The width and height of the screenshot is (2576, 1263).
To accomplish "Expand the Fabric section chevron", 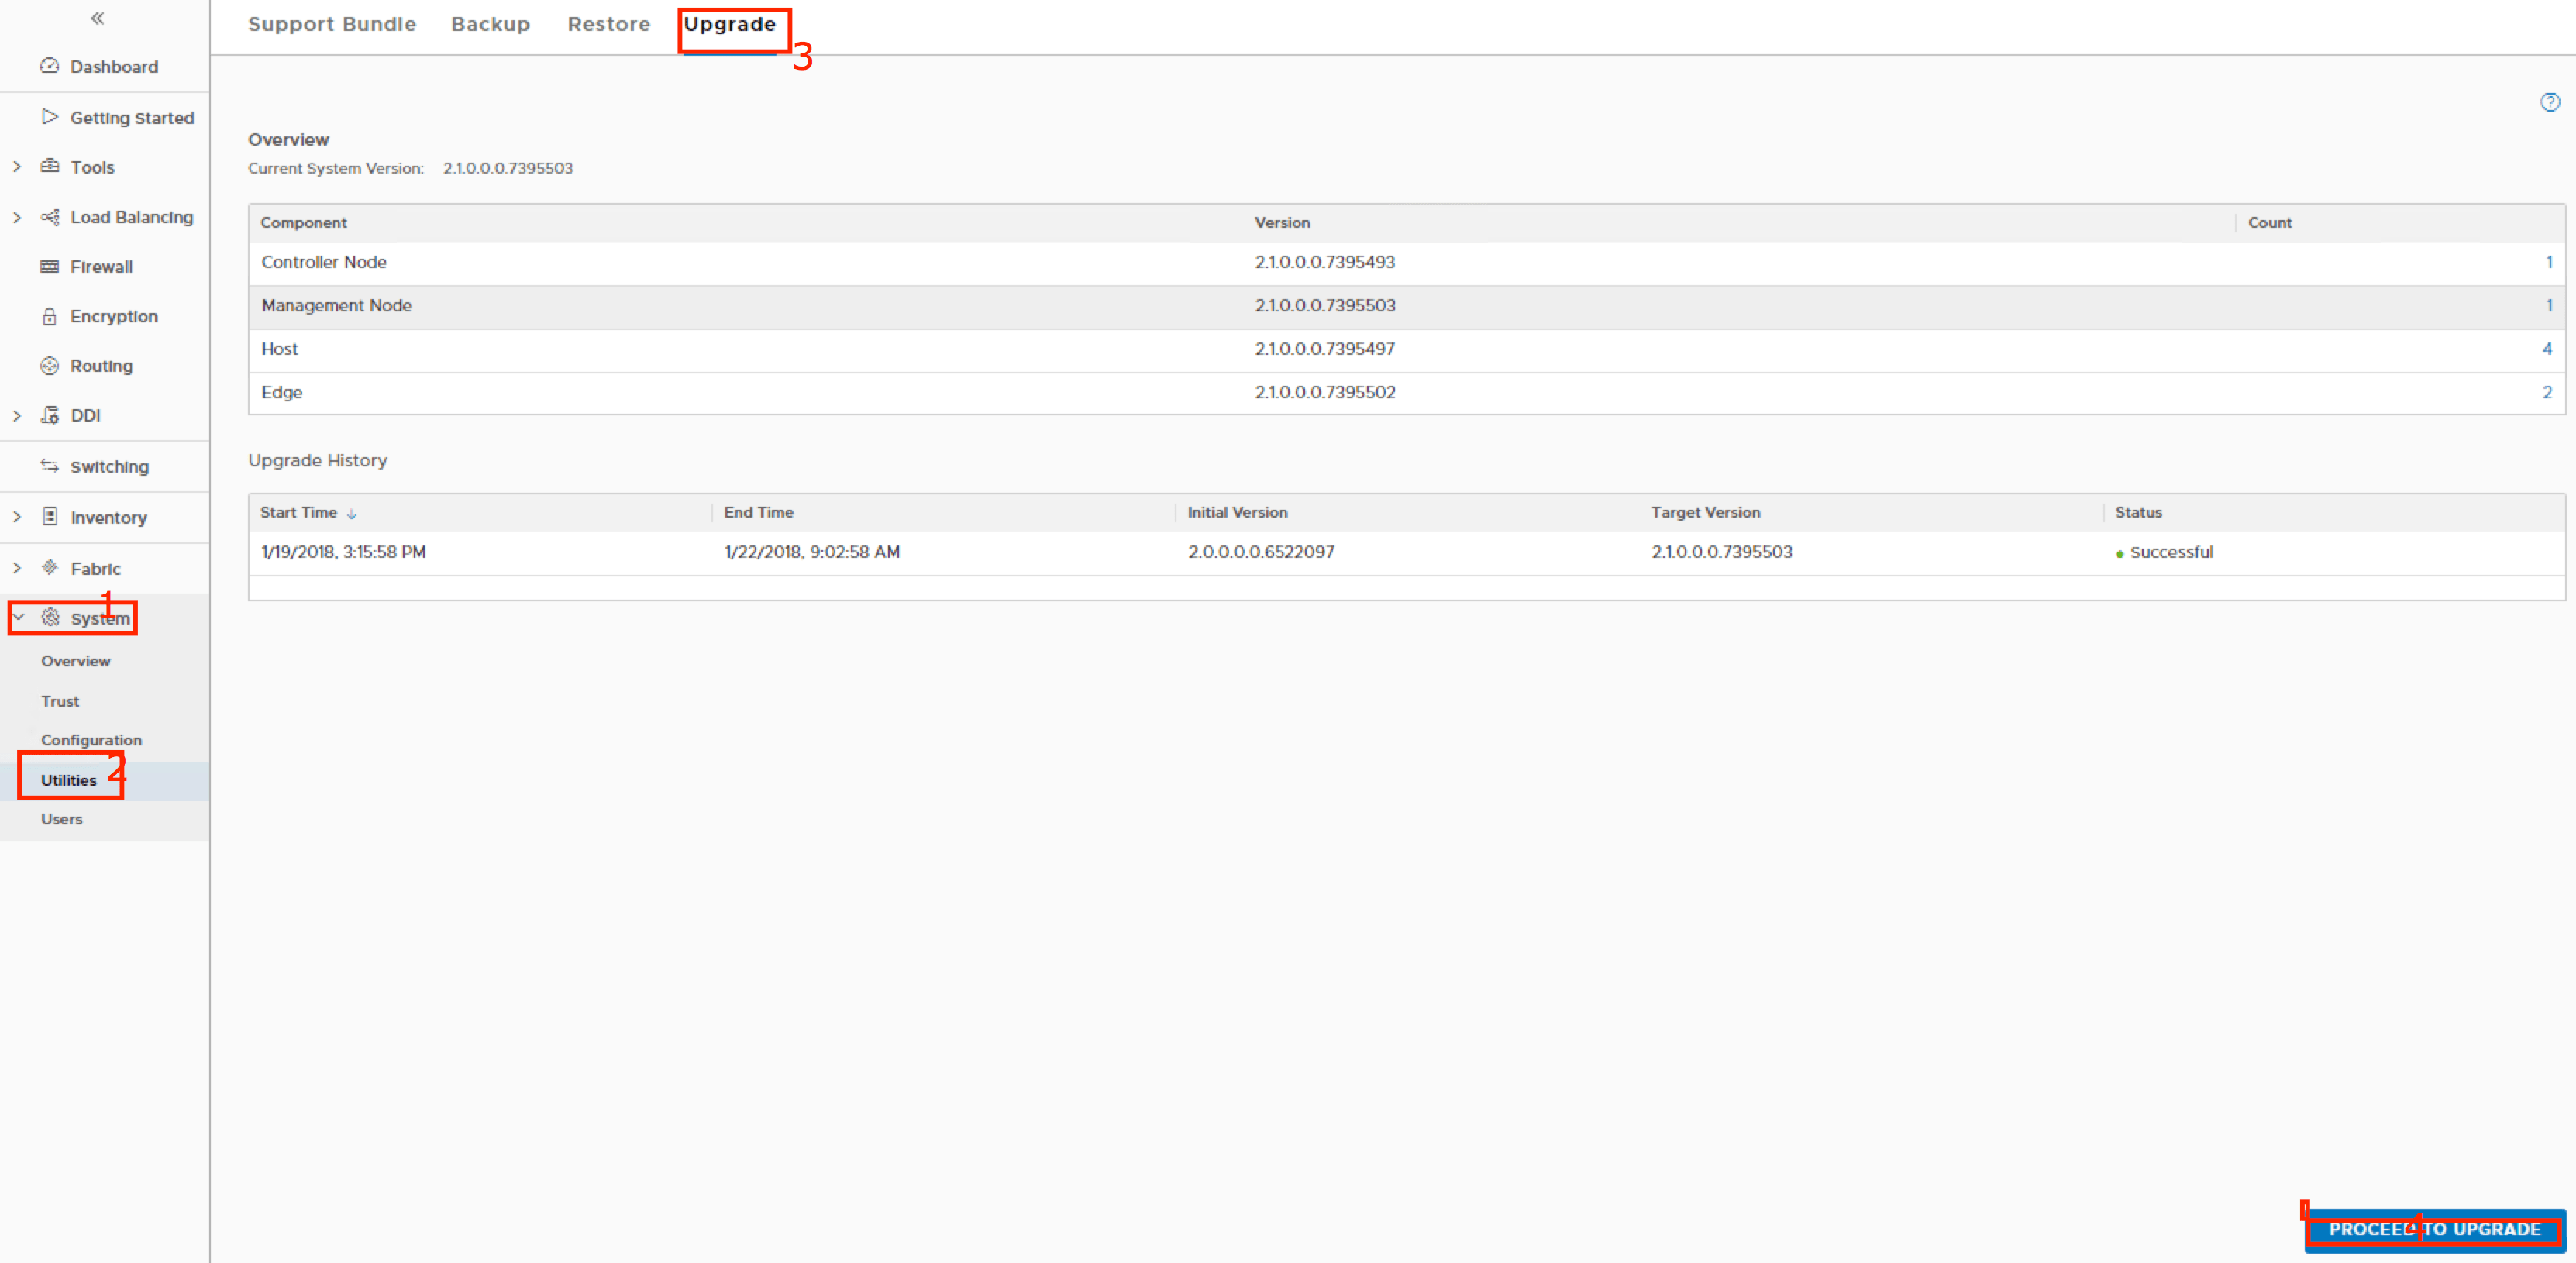I will tap(17, 568).
